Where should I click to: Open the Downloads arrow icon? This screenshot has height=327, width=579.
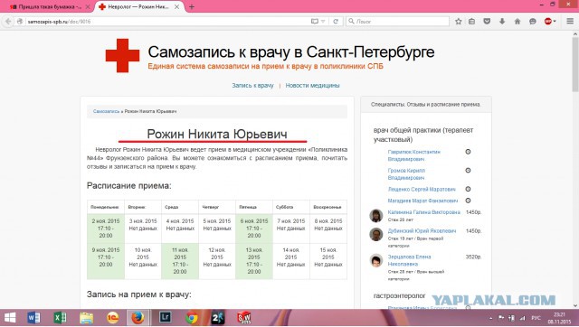[502, 22]
